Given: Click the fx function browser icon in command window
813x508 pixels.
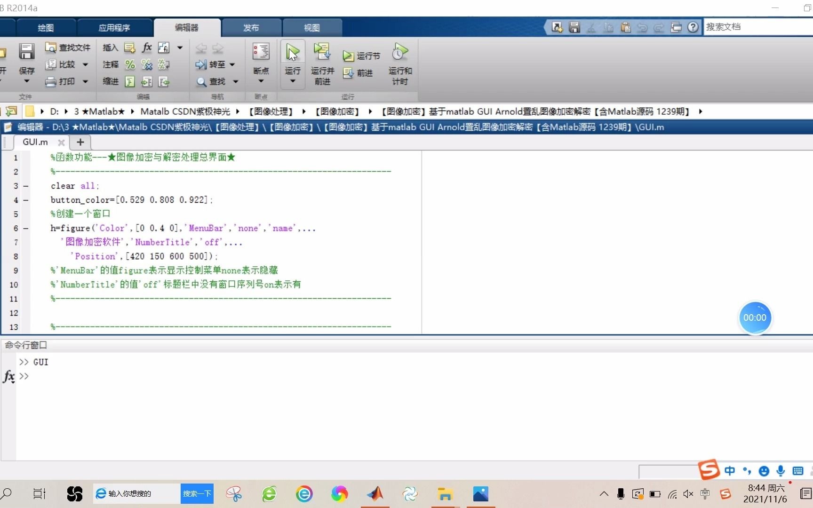Looking at the screenshot, I should (x=9, y=376).
